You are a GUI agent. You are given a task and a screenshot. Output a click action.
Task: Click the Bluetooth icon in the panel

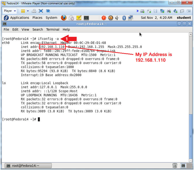pos(124,18)
